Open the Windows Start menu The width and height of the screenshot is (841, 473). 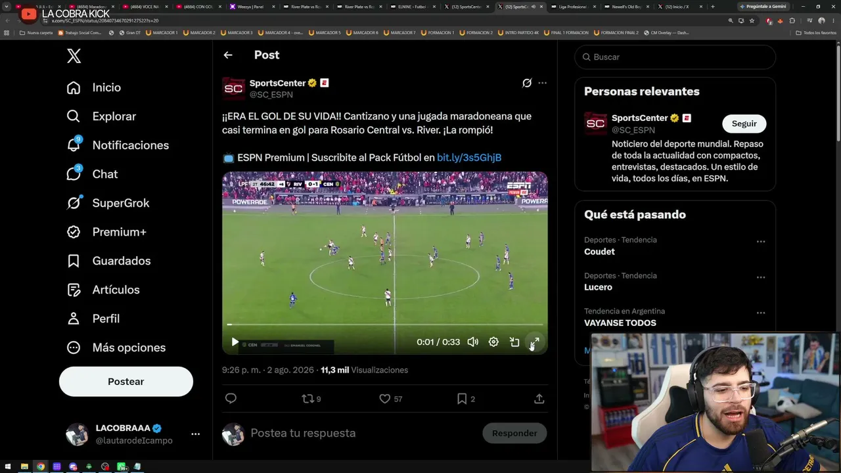coord(8,466)
